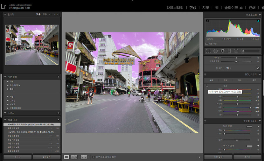This screenshot has width=264, height=161.
Task: Collapse the Navigator panel
Action: (5, 15)
